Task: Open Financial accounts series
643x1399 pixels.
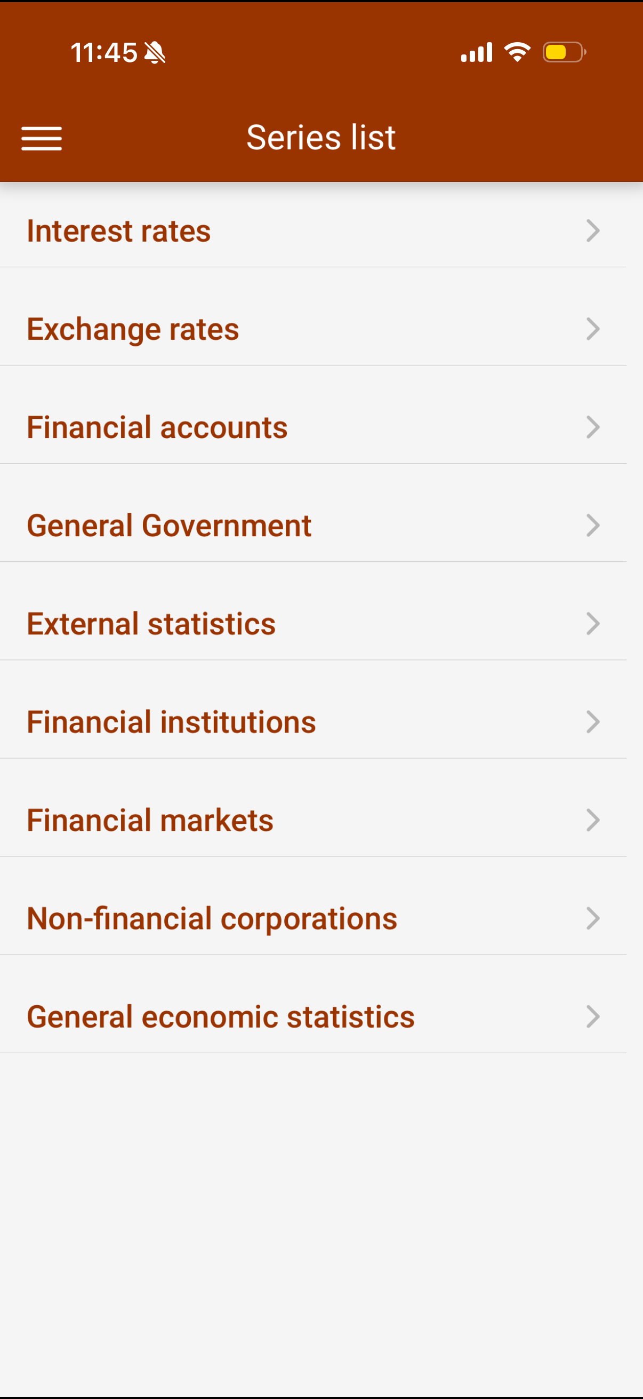Action: coord(157,427)
